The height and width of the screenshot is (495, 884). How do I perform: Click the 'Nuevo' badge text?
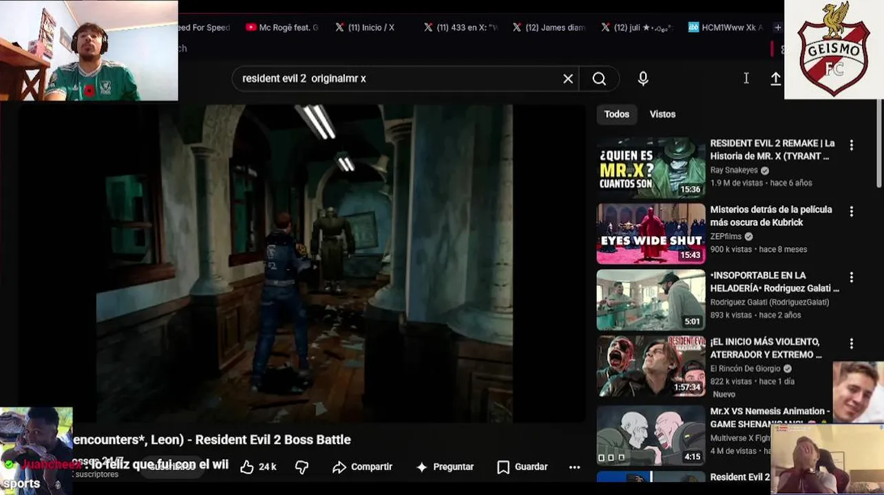[x=724, y=395]
